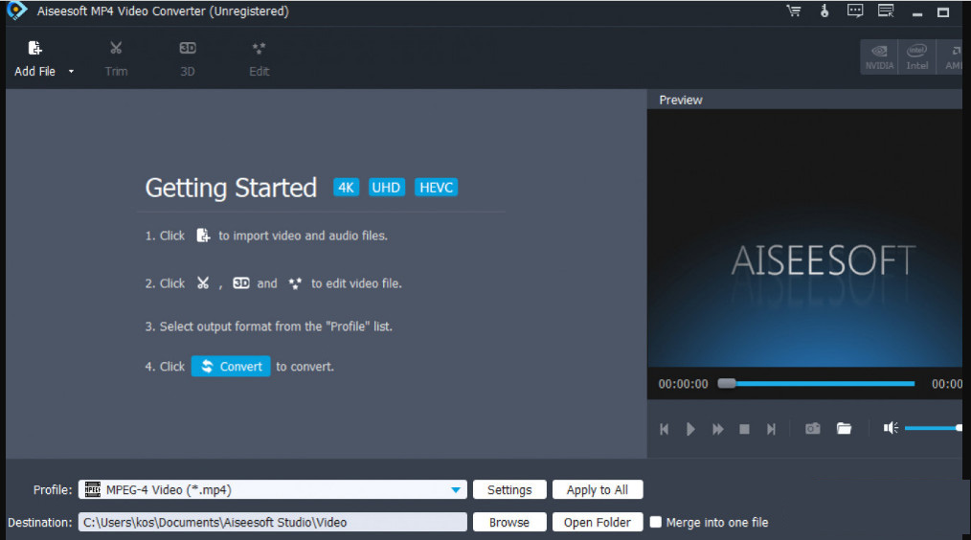Click the Profile dropdown arrow
This screenshot has width=971, height=540.
click(x=456, y=490)
